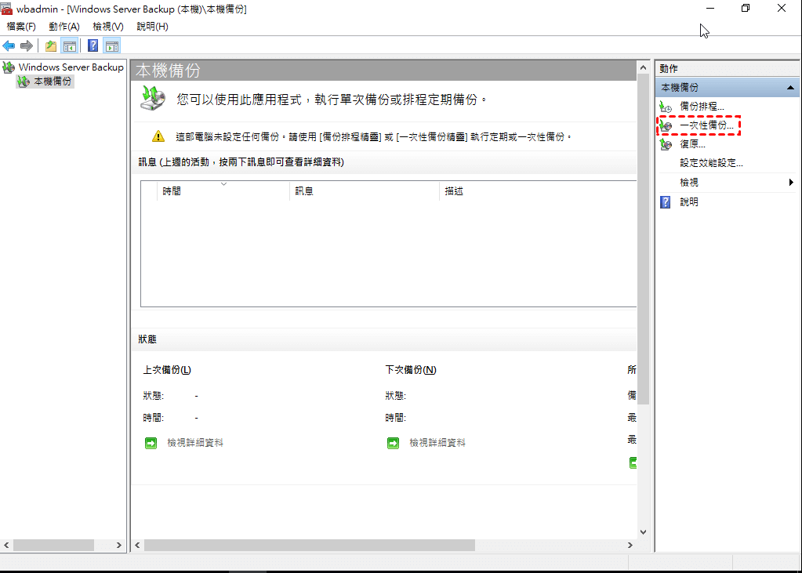Click center pane horizontal scrollbar left arrow
This screenshot has height=573, width=802.
point(137,546)
